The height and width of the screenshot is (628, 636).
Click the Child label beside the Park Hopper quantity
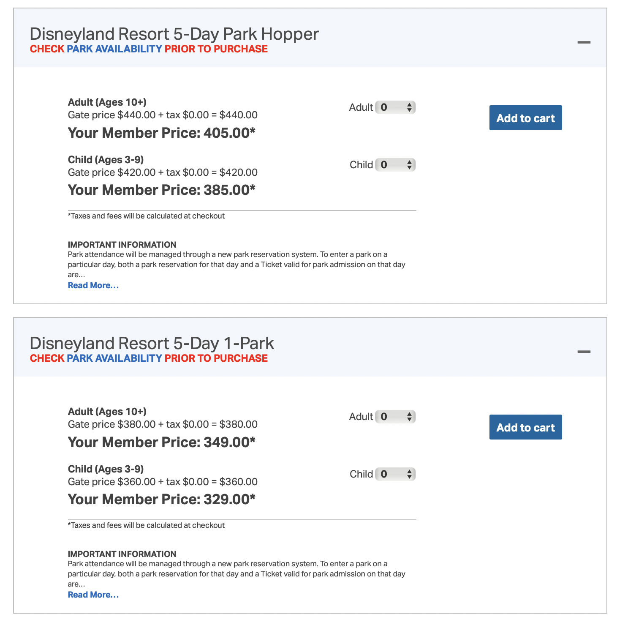tap(361, 165)
